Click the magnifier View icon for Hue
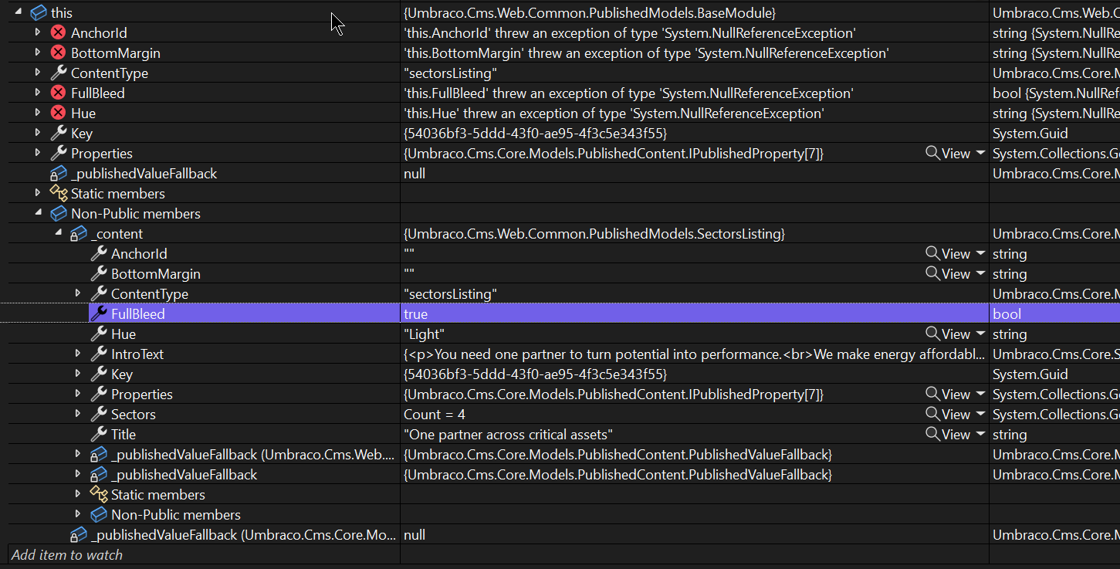Screen dimensions: 1120x569 tap(932, 334)
